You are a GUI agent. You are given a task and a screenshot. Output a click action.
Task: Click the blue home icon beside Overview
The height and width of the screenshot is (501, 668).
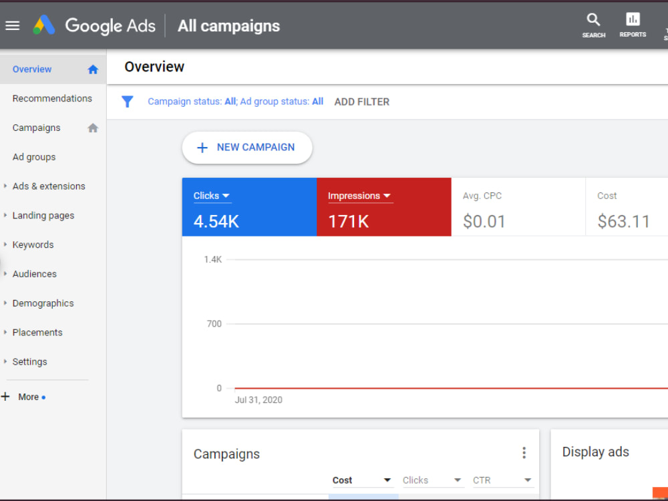[x=93, y=69]
